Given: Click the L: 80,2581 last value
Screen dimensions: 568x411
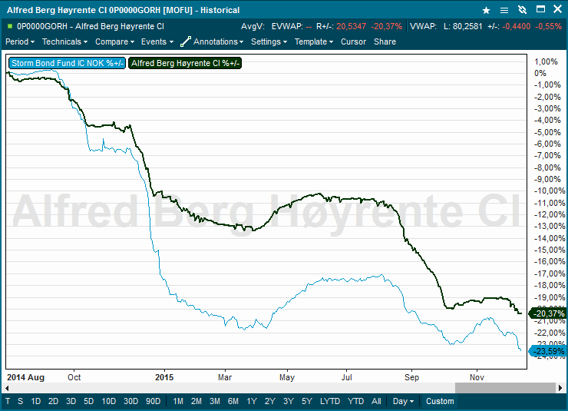Looking at the screenshot, I should (463, 26).
